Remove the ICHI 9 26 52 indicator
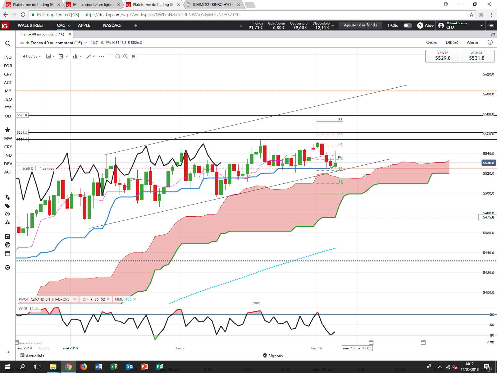This screenshot has width=497, height=373. pos(108,299)
